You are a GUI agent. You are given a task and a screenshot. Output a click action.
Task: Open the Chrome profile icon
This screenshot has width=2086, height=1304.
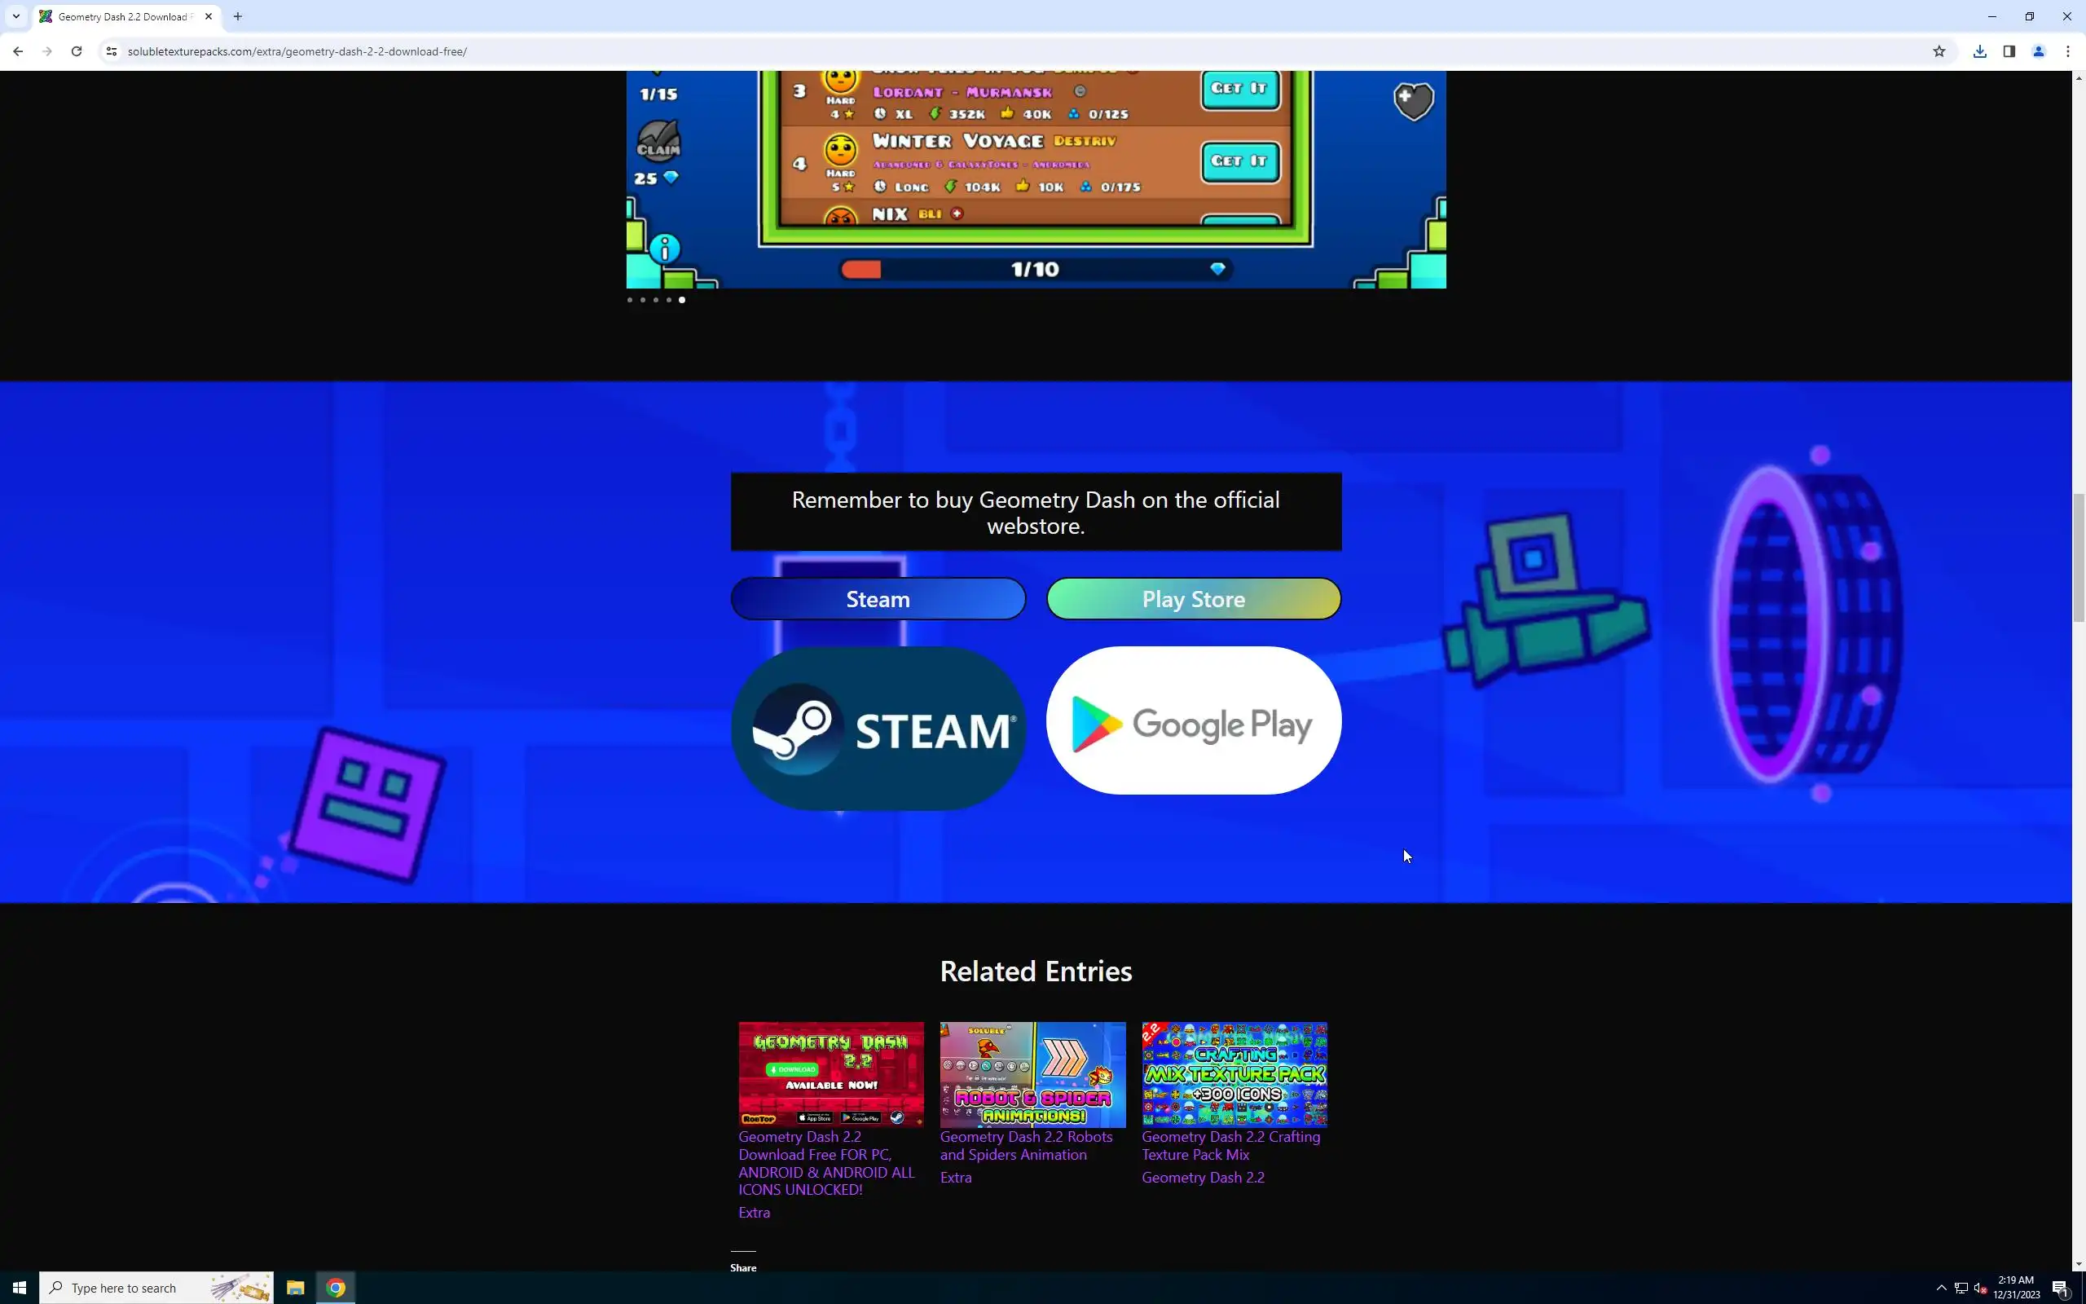click(2039, 51)
